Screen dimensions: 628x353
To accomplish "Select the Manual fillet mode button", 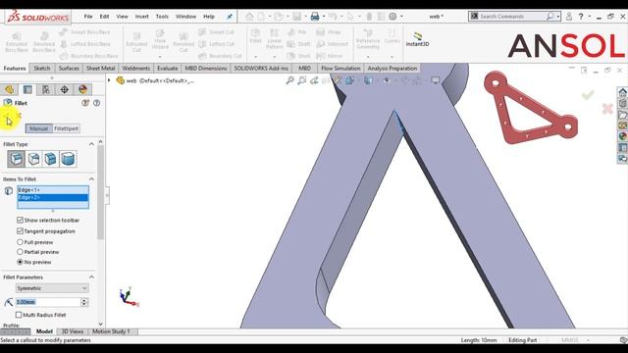I will tap(39, 128).
